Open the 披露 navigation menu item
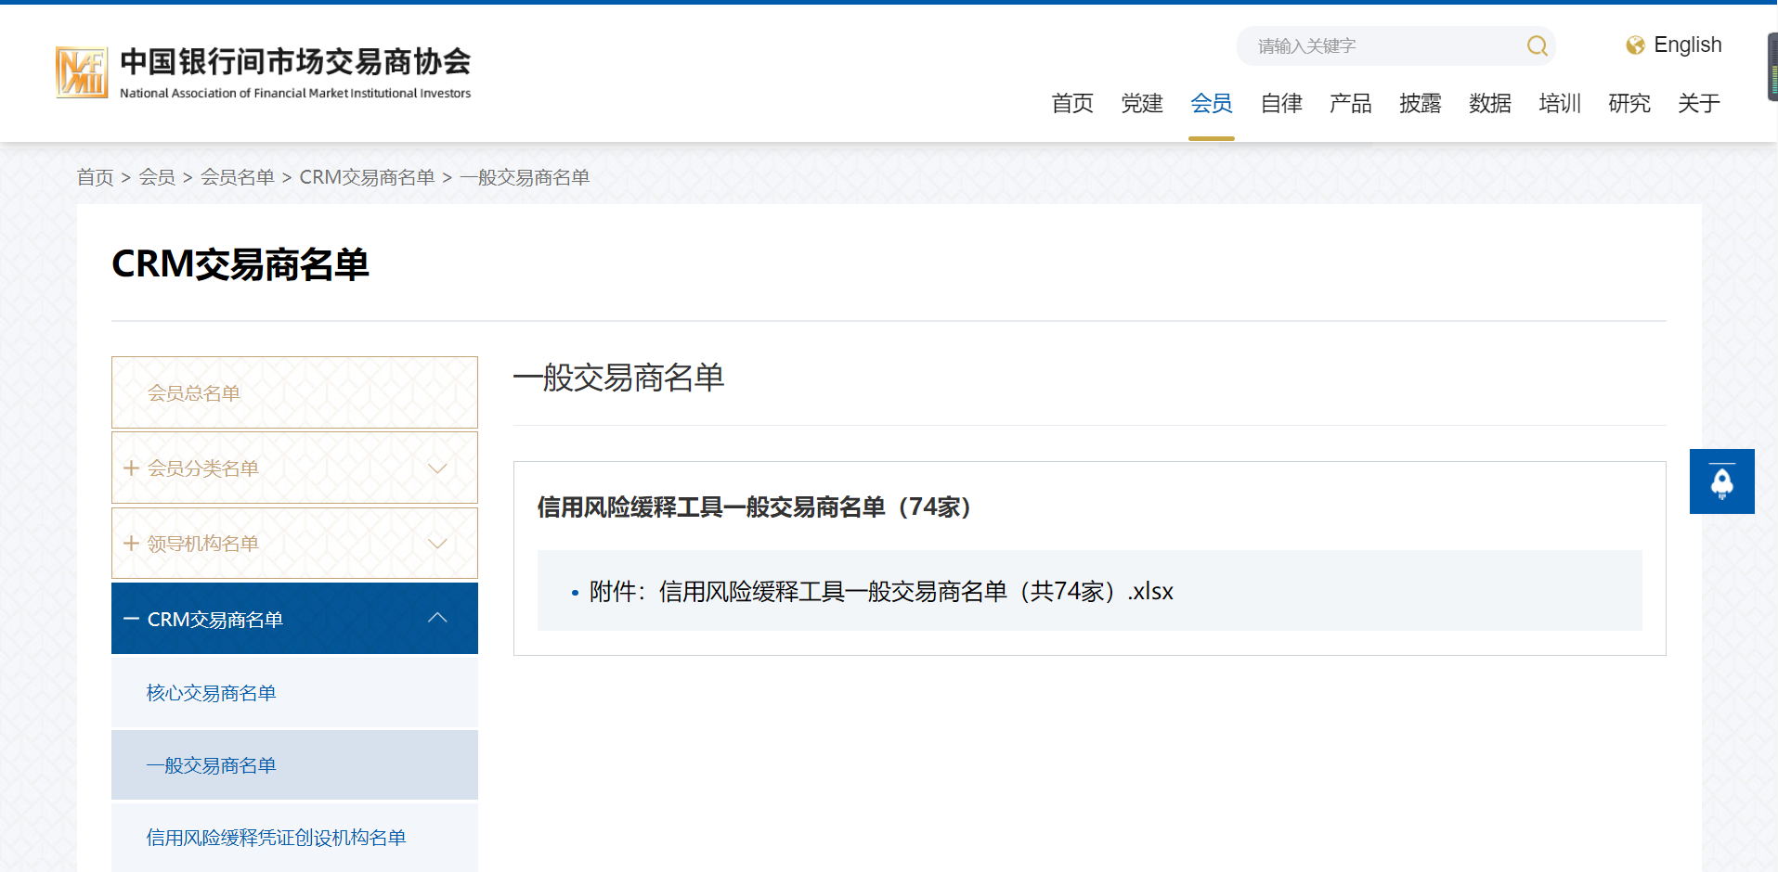This screenshot has height=872, width=1778. coord(1420,103)
